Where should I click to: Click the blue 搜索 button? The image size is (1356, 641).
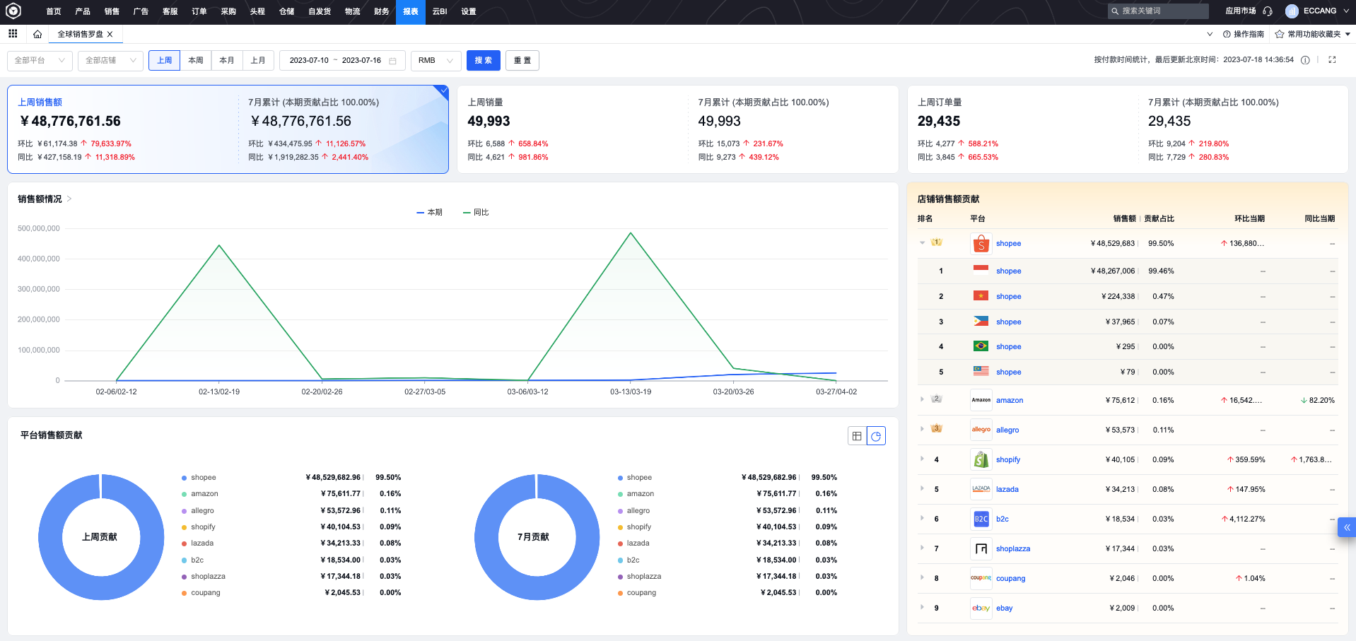[483, 61]
